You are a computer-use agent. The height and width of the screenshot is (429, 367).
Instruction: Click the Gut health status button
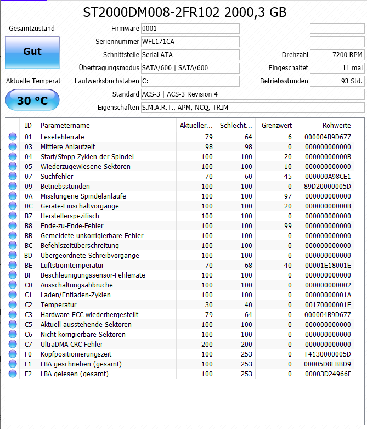32,53
